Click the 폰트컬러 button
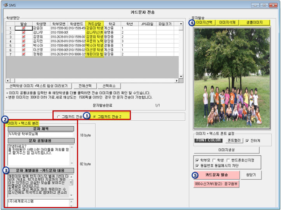The height and width of the screenshot is (210, 281). (234, 141)
